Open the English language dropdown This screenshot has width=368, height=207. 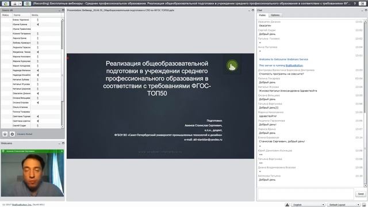[x=308, y=205]
